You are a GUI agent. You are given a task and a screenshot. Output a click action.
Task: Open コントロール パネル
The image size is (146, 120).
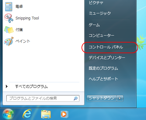click(106, 47)
